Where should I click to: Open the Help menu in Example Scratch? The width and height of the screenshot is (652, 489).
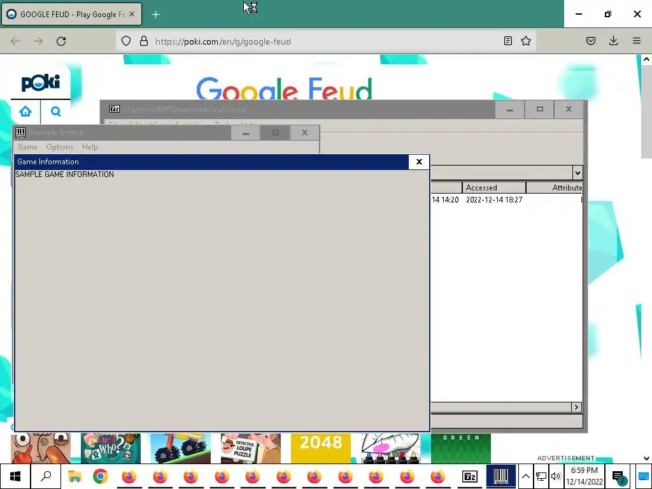point(90,147)
